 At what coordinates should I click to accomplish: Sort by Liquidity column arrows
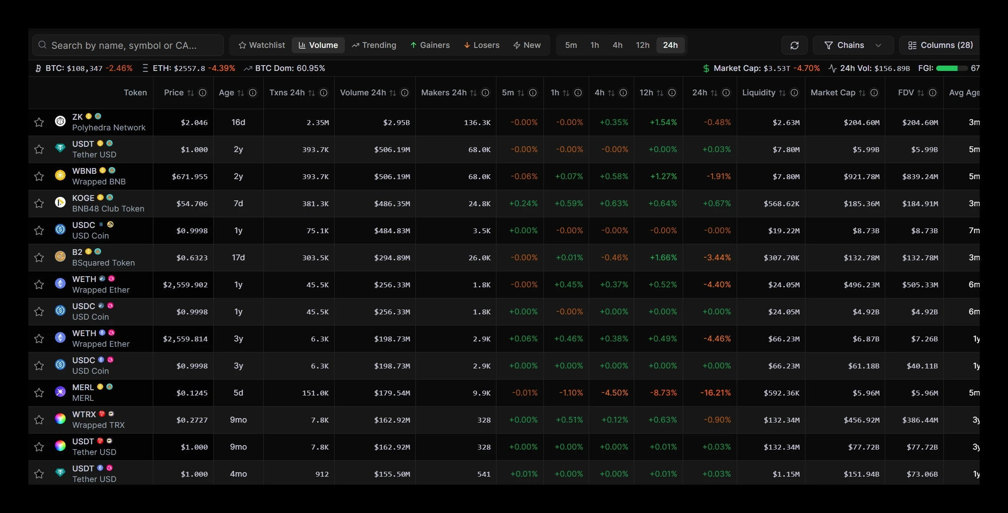pyautogui.click(x=782, y=93)
